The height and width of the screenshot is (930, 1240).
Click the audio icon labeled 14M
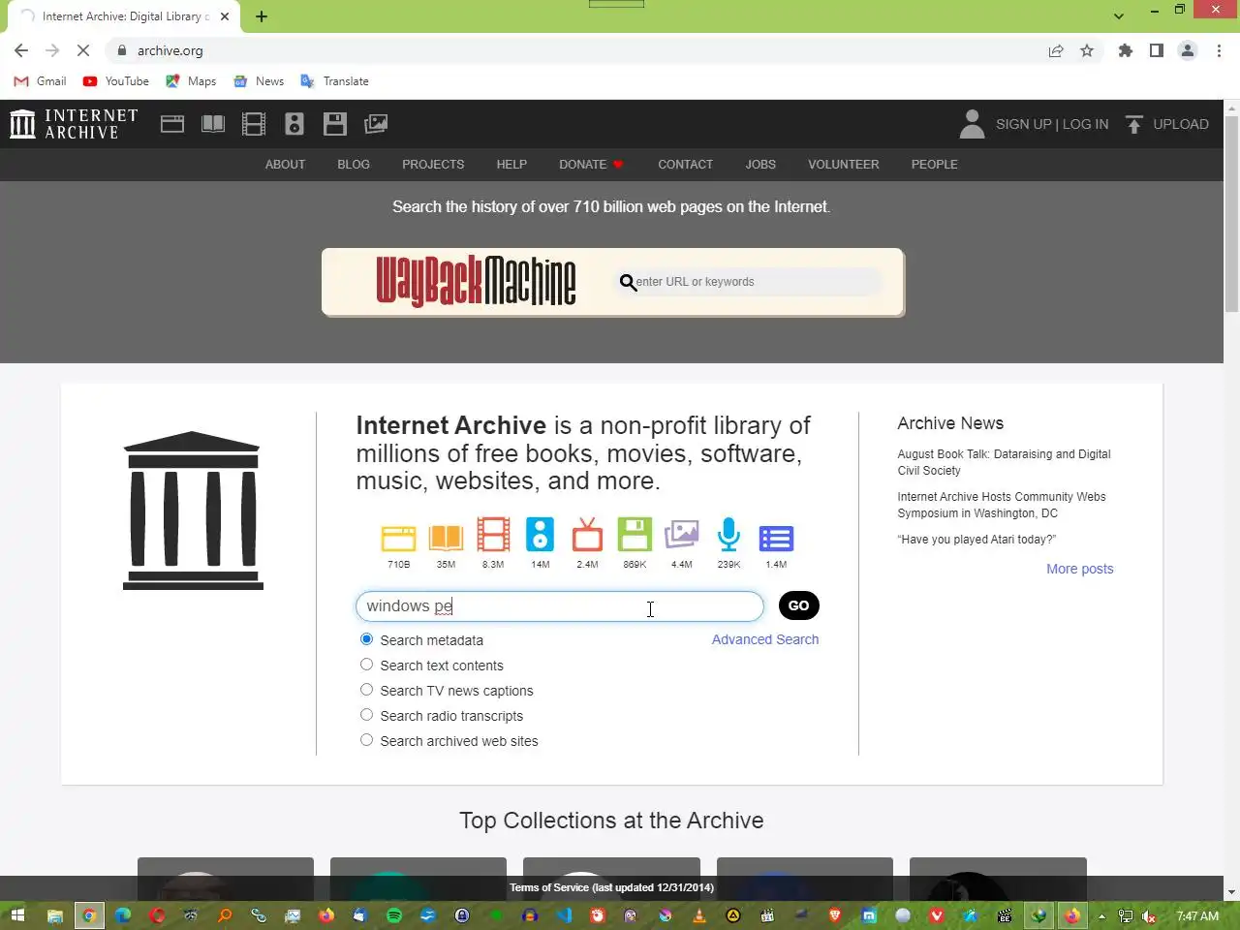click(x=541, y=535)
